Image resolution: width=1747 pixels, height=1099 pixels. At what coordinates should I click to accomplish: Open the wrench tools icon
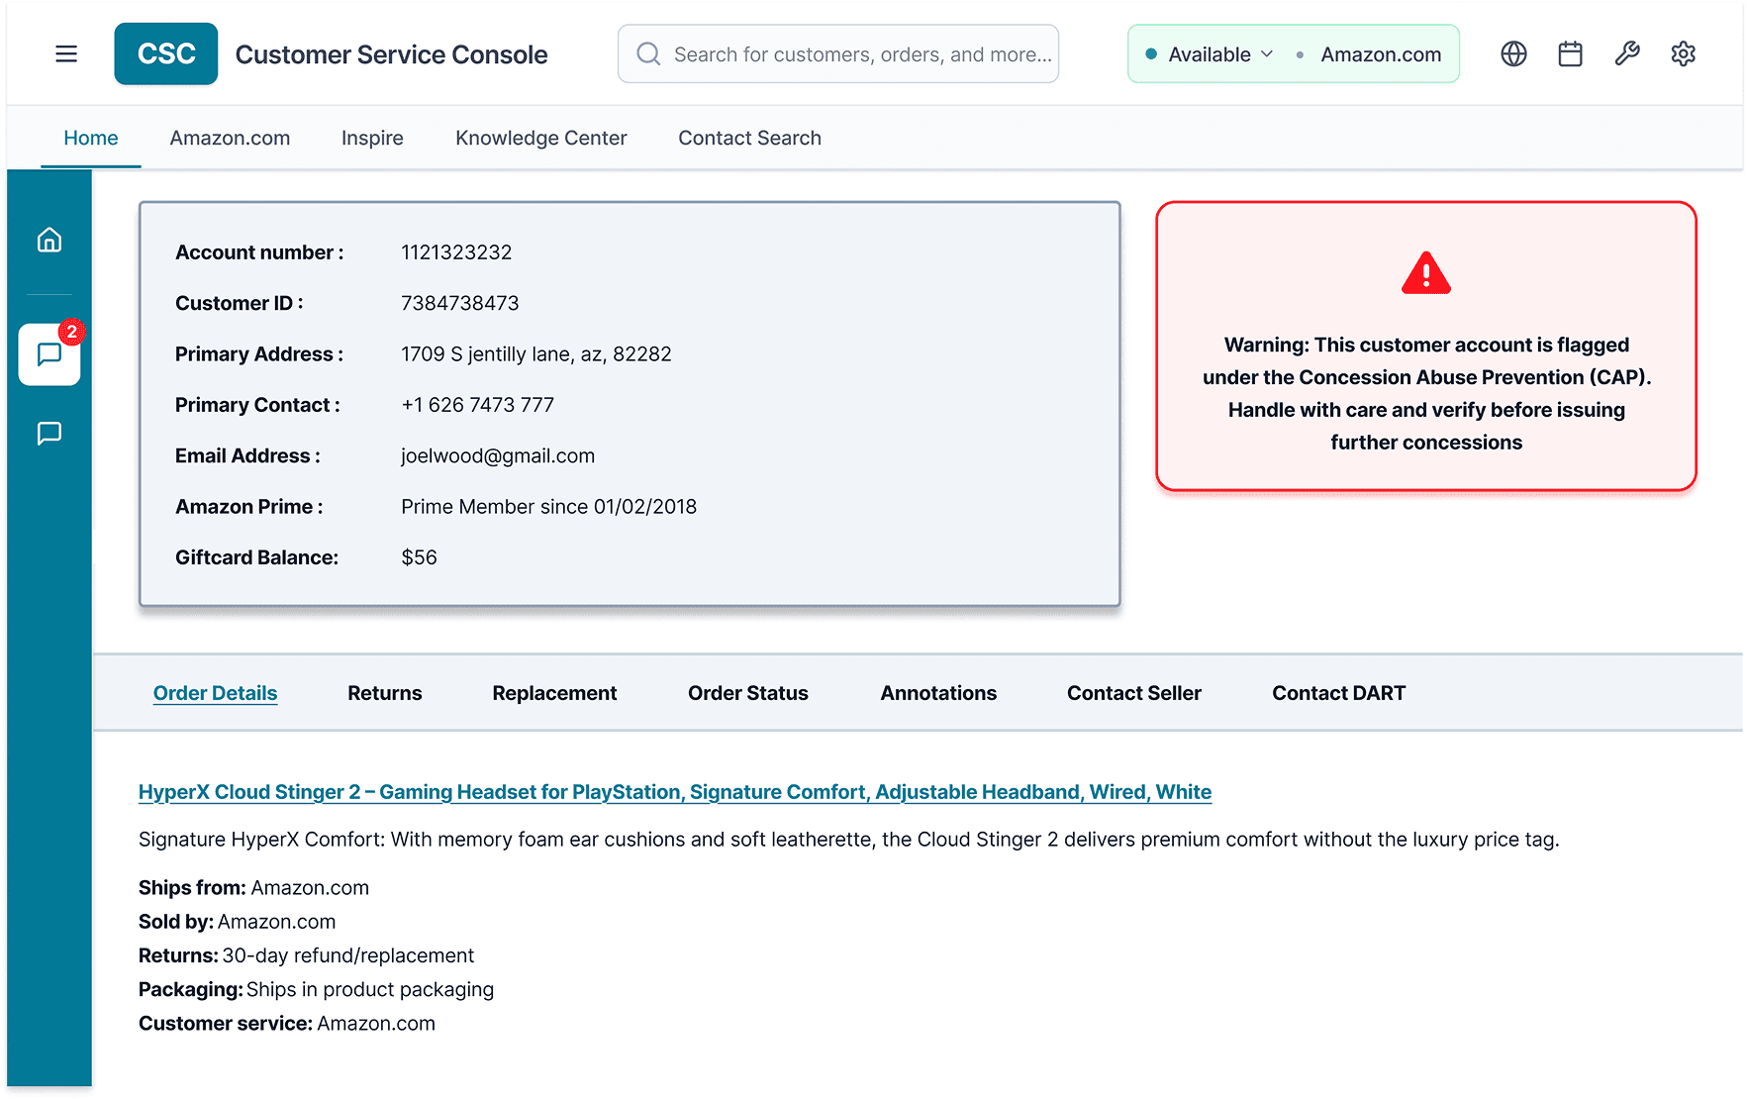(1627, 53)
